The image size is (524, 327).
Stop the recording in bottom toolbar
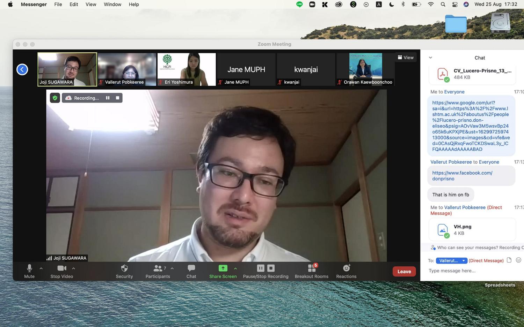(271, 268)
